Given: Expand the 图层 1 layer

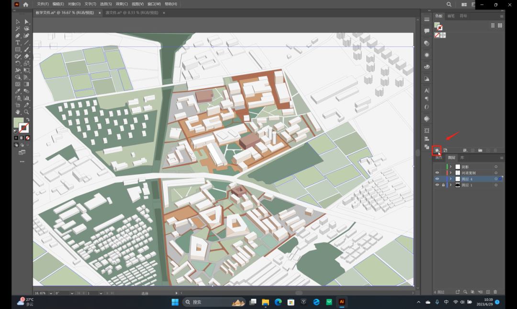Looking at the screenshot, I should point(451,185).
